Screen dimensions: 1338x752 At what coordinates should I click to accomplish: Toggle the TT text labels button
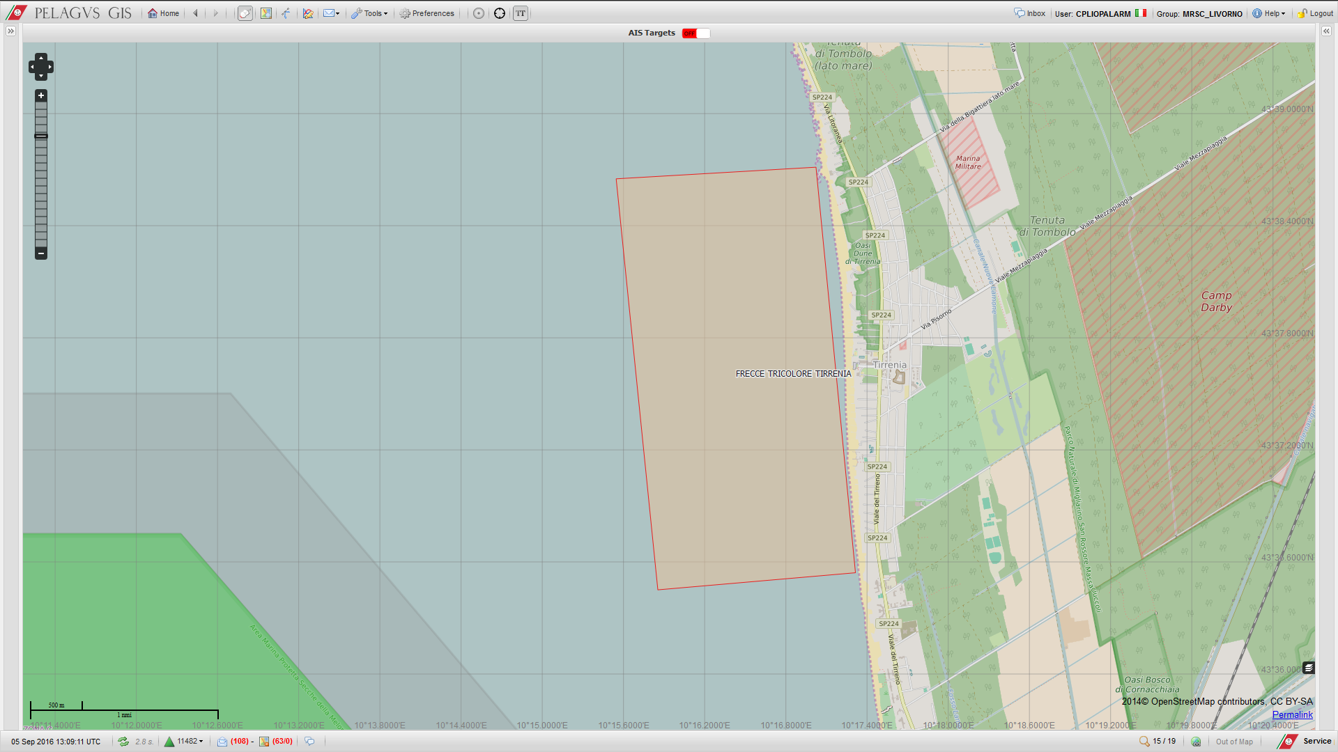(521, 13)
